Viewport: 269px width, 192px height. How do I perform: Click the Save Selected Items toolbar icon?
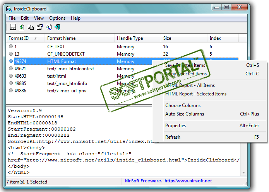coord(13,27)
